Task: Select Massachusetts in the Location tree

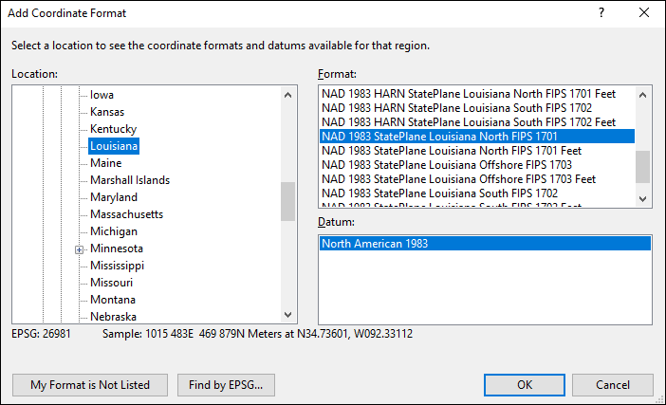Action: tap(126, 214)
